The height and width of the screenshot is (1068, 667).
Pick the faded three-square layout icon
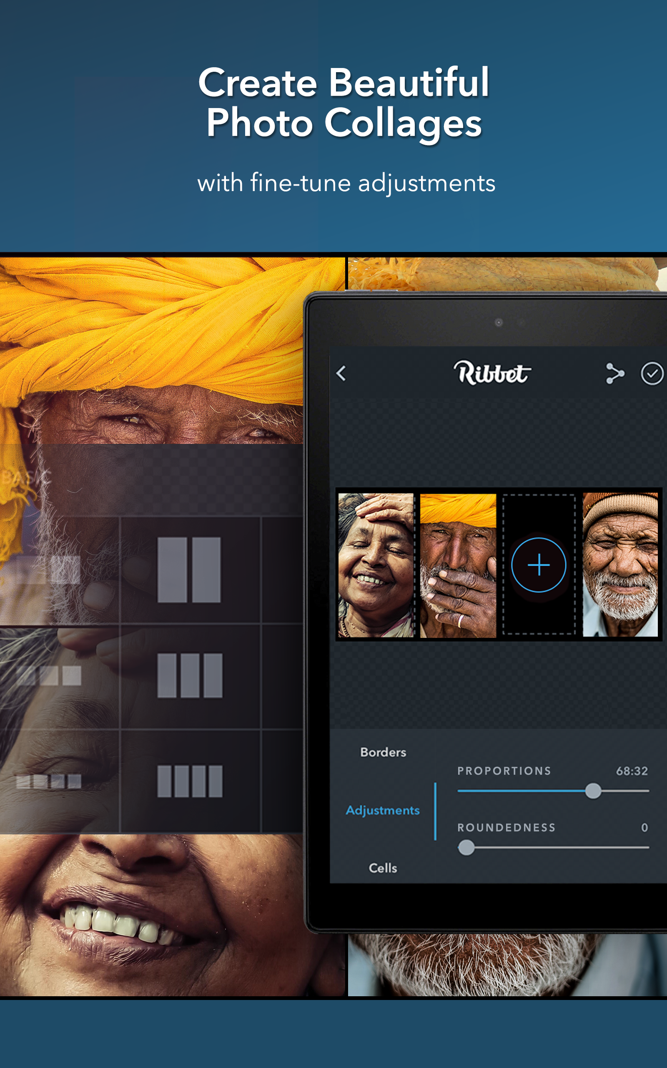click(x=49, y=675)
